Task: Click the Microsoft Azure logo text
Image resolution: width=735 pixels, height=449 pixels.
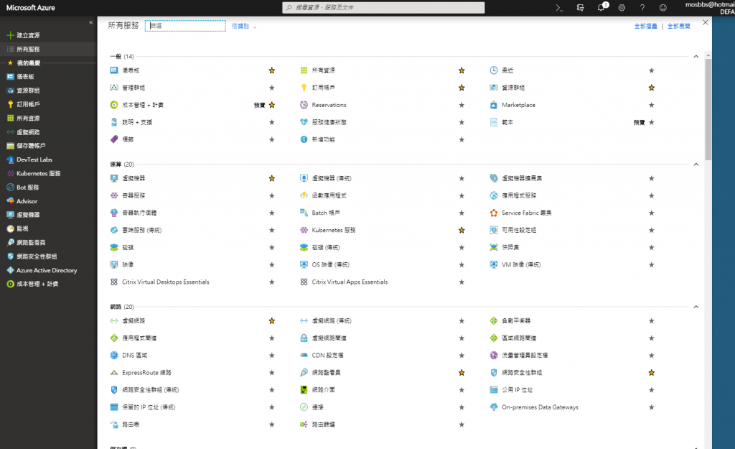Action: 30,7
